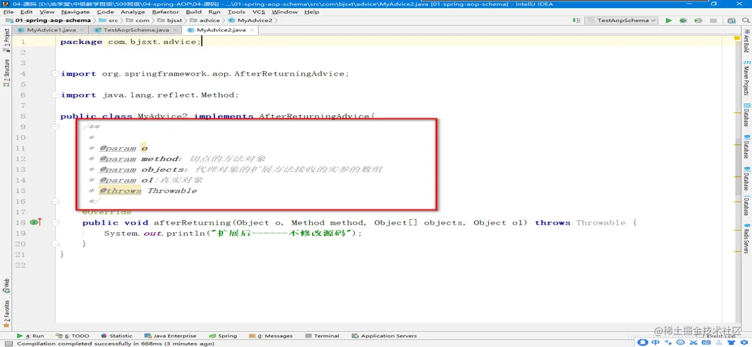Open the Navigate menu
The height and width of the screenshot is (347, 752).
tap(75, 12)
